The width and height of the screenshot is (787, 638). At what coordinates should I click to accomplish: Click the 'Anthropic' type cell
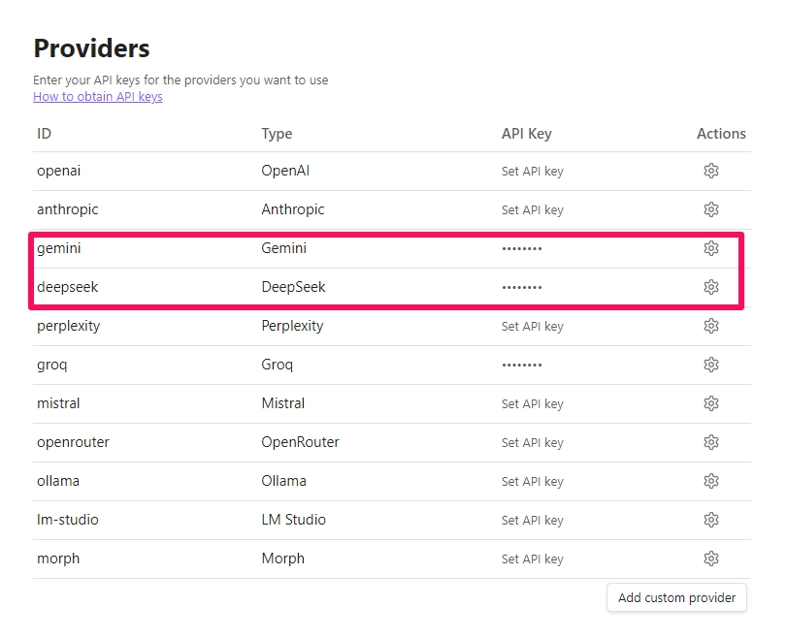pyautogui.click(x=293, y=209)
